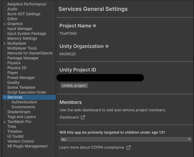
Task: Expand the Multiplayer settings category
Action: point(5,43)
